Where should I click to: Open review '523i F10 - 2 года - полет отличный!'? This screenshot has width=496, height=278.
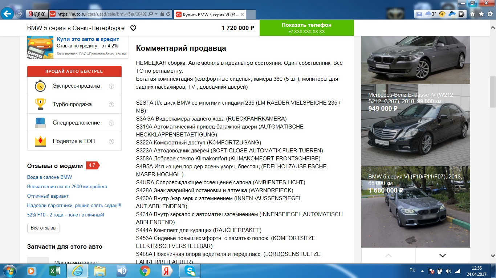[66, 215]
